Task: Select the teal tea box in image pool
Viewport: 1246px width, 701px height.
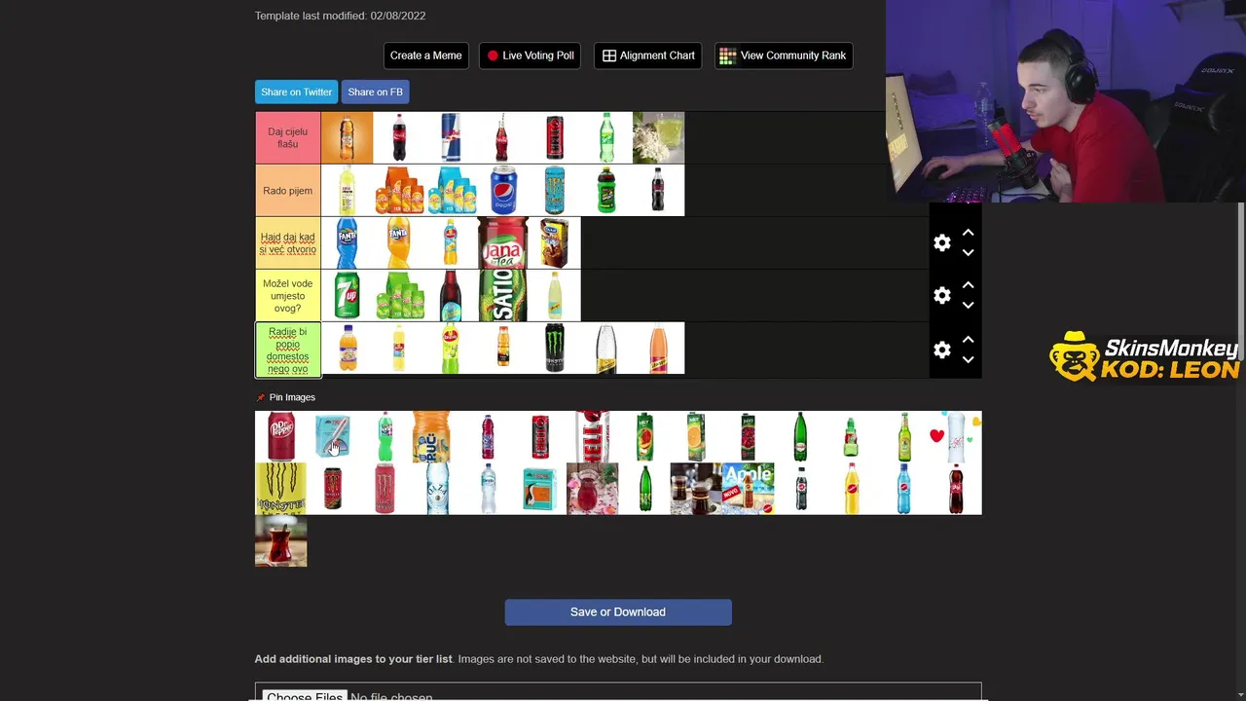Action: pyautogui.click(x=540, y=489)
